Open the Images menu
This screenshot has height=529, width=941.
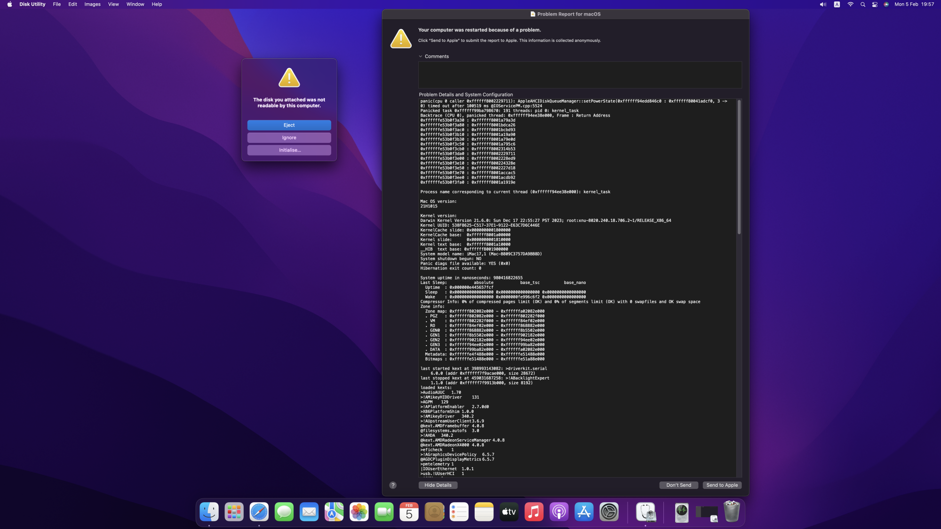(x=92, y=4)
